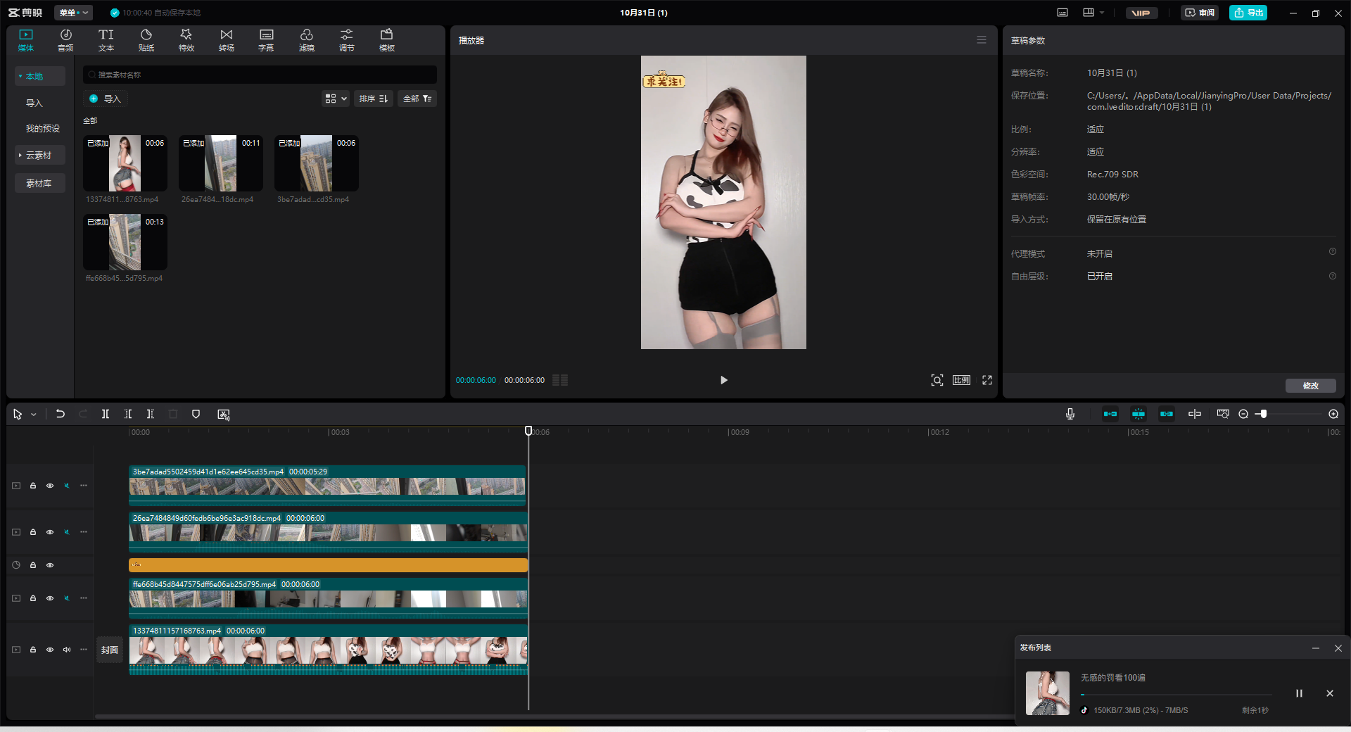This screenshot has width=1351, height=732.
Task: Switch to the 特效 tab
Action: (x=186, y=40)
